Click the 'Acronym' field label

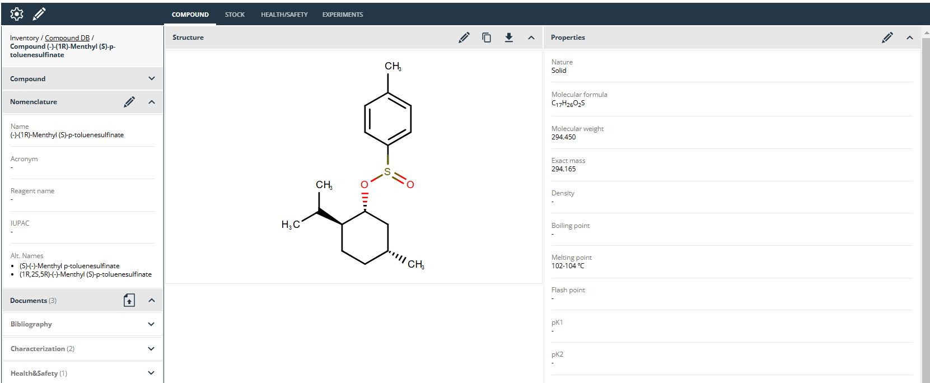tap(24, 159)
